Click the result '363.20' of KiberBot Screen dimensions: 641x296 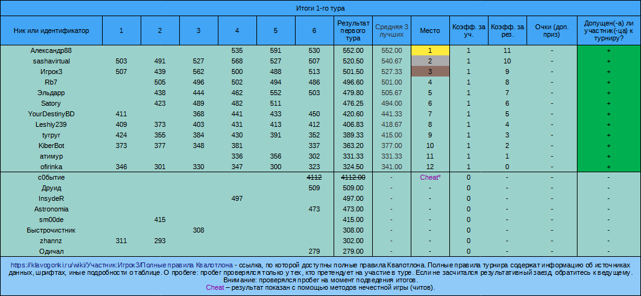click(352, 146)
